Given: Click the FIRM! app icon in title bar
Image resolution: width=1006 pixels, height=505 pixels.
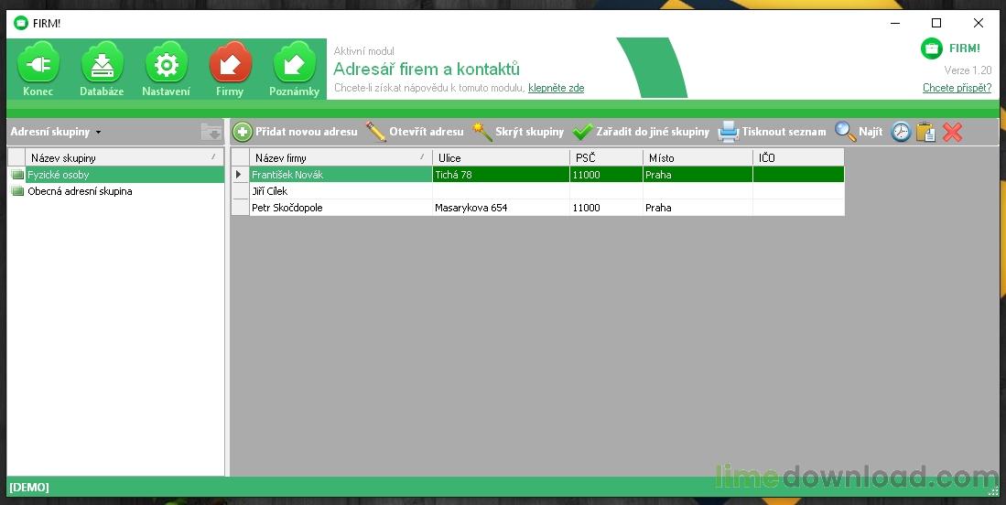Looking at the screenshot, I should [x=21, y=23].
